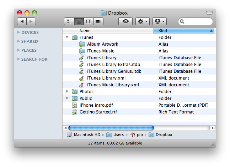230x167 pixels.
Task: Switch to list view
Action: pyautogui.click(x=79, y=21)
